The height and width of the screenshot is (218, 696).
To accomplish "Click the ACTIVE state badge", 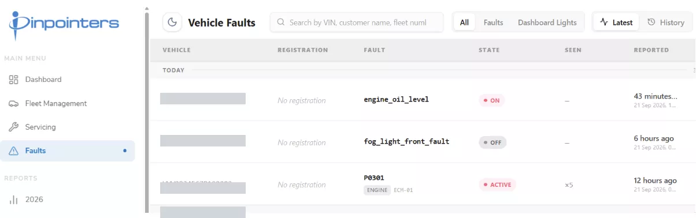I will click(x=497, y=185).
